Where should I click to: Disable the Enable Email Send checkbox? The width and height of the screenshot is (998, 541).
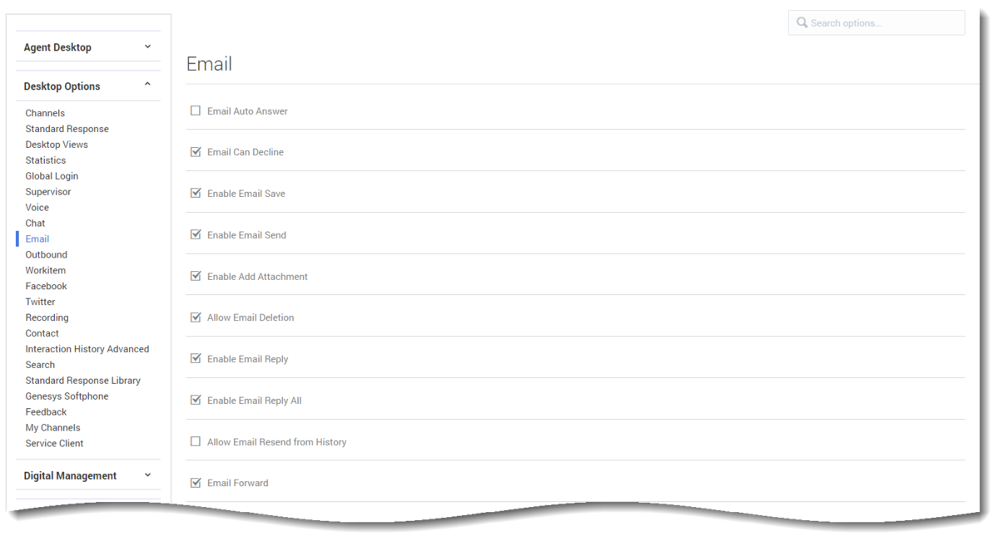(196, 234)
